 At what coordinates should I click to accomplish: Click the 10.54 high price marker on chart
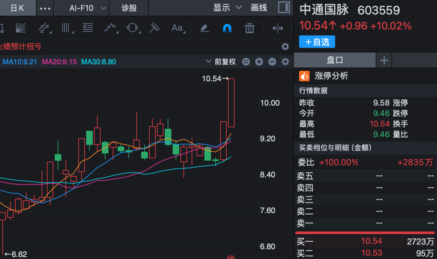tap(215, 79)
